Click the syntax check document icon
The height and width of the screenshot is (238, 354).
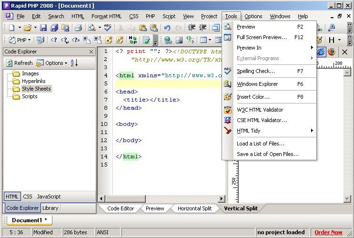[146, 40]
